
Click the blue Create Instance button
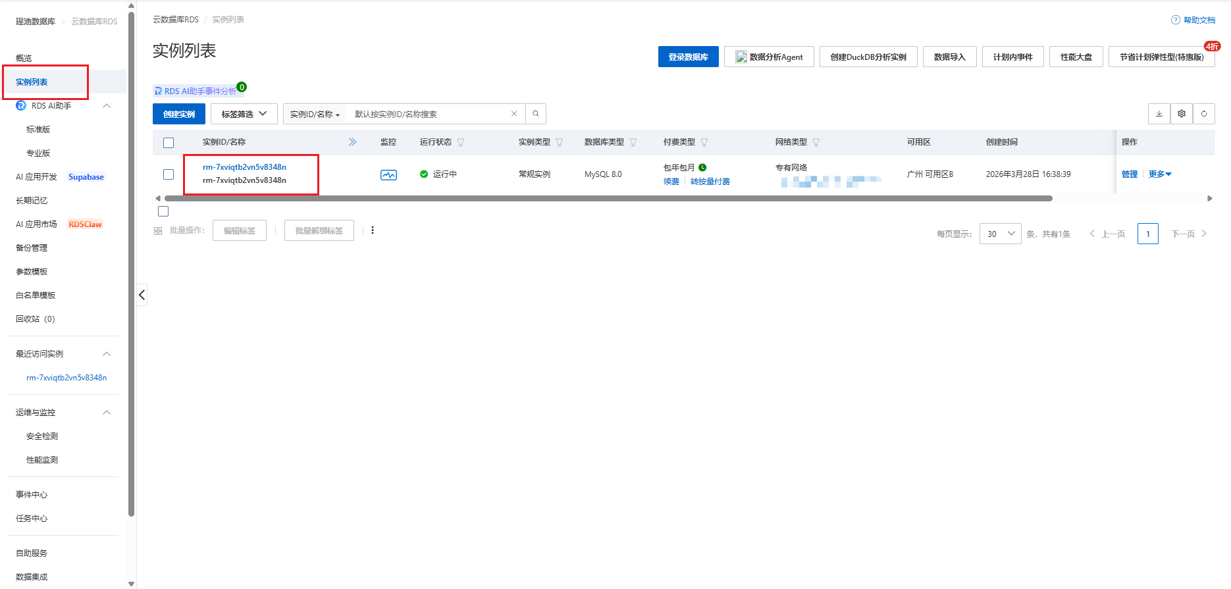point(179,114)
